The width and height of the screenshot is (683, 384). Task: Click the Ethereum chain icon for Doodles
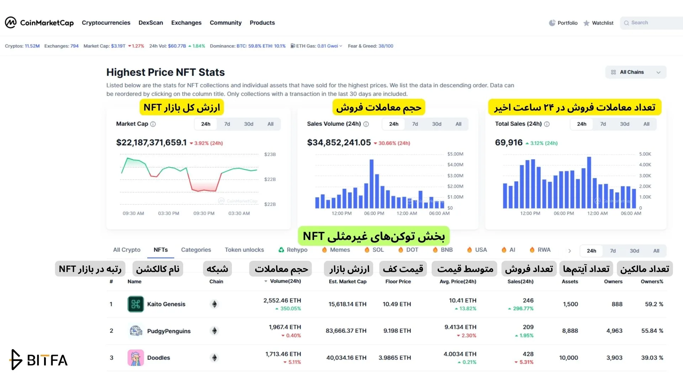coord(214,358)
